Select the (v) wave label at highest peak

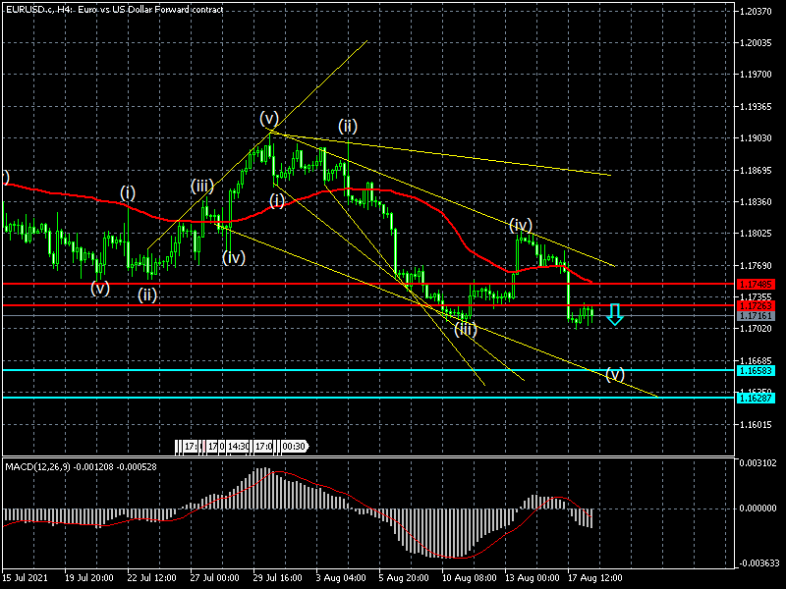pos(269,119)
